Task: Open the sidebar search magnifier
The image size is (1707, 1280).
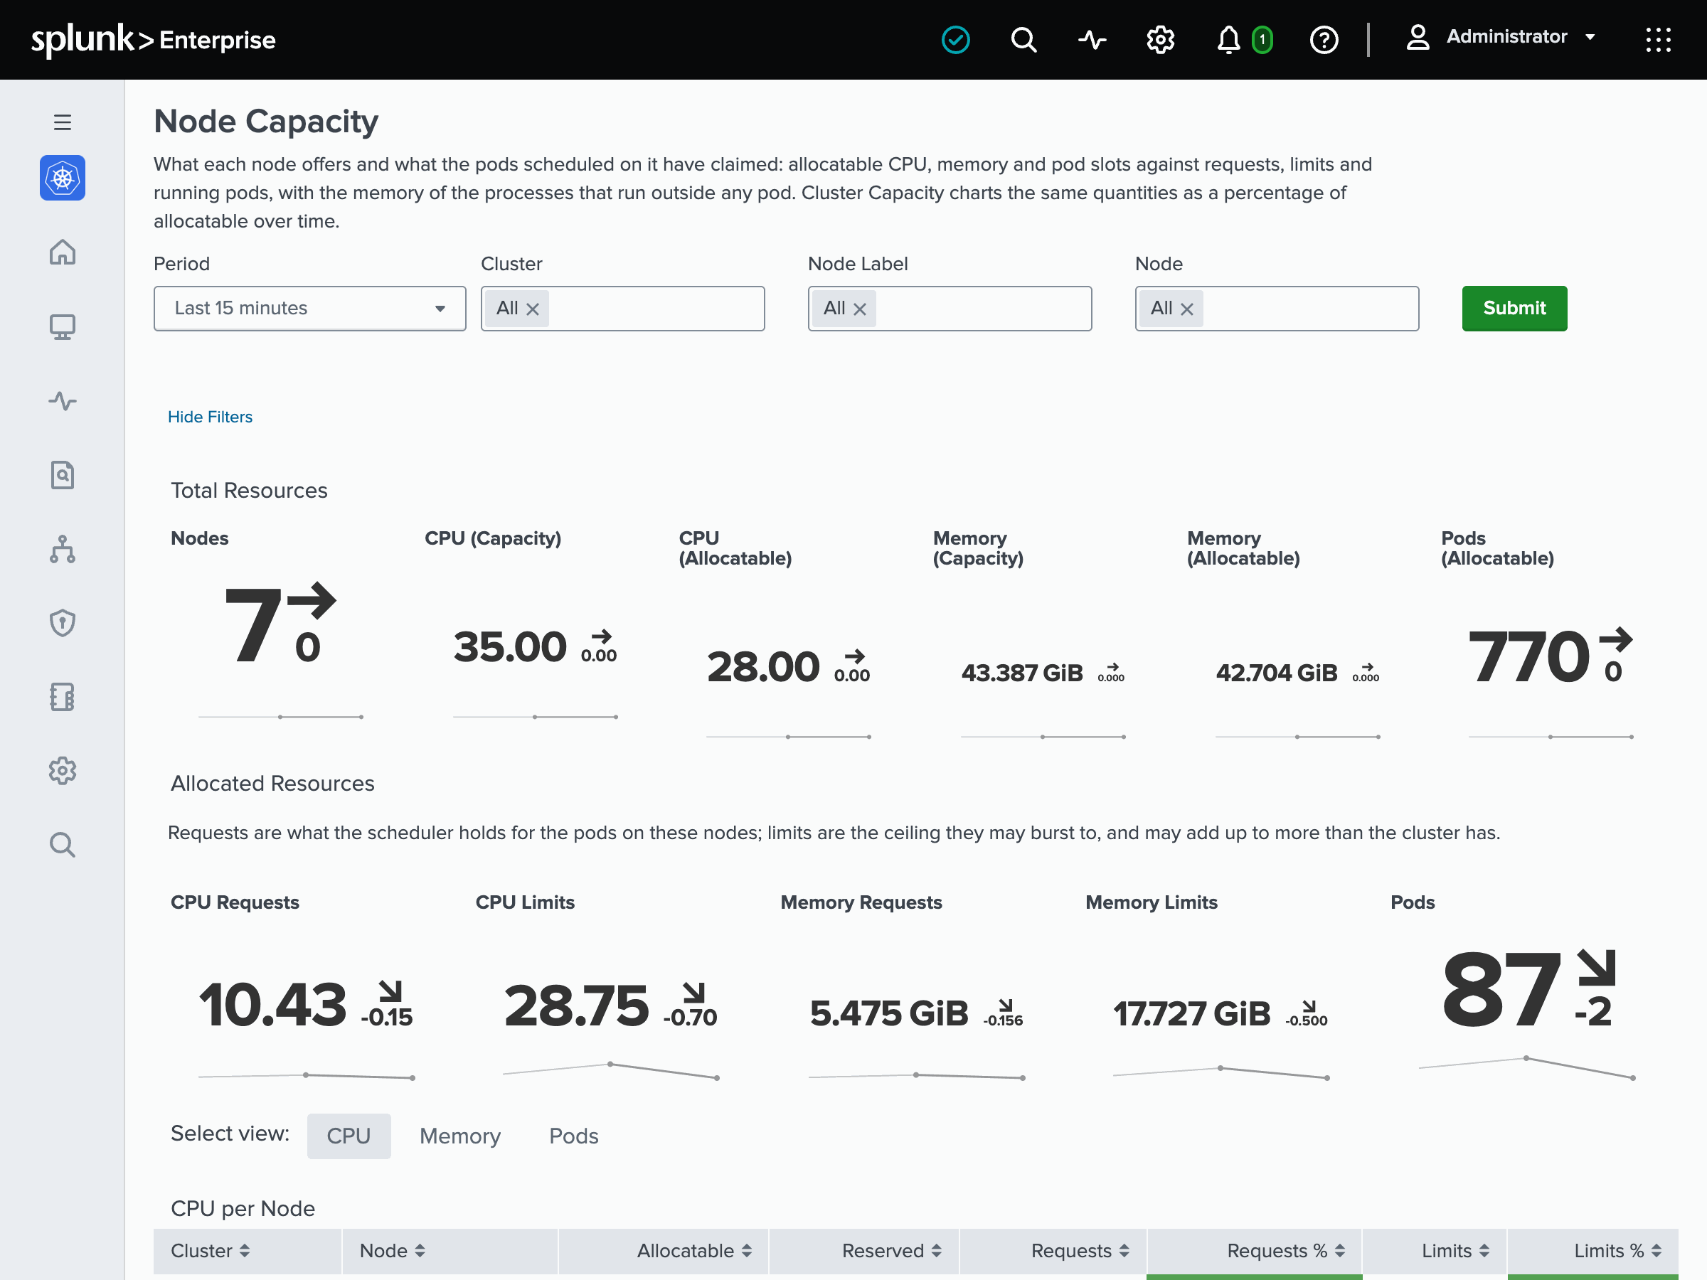Action: coord(63,845)
